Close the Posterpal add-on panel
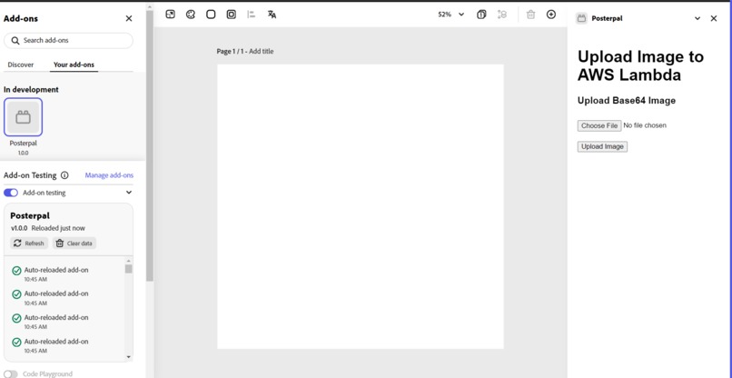 click(x=713, y=18)
